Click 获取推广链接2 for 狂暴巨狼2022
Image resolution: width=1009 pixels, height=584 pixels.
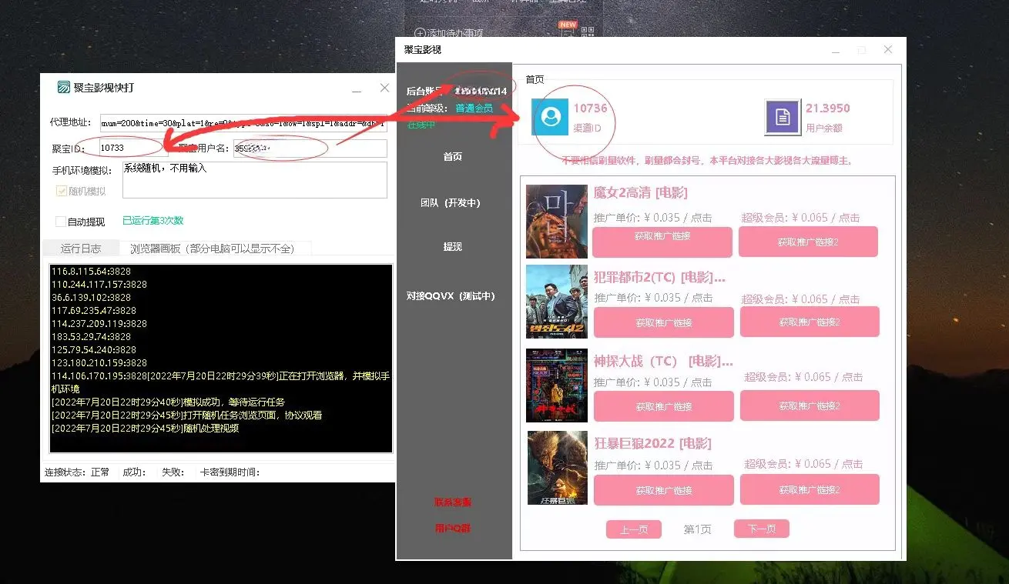[809, 489]
